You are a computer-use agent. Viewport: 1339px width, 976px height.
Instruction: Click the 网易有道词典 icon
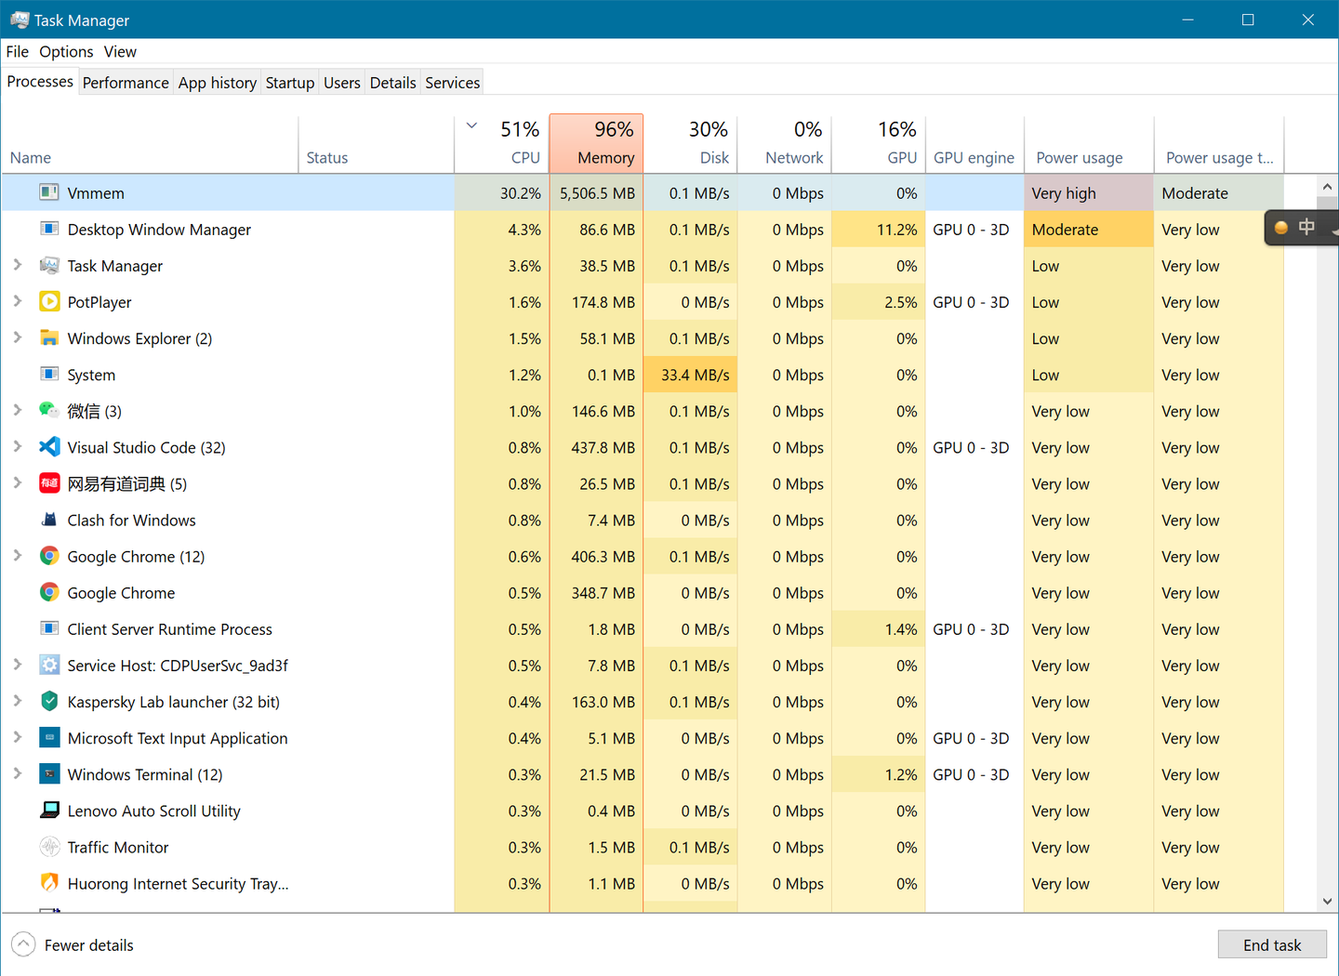pos(49,482)
